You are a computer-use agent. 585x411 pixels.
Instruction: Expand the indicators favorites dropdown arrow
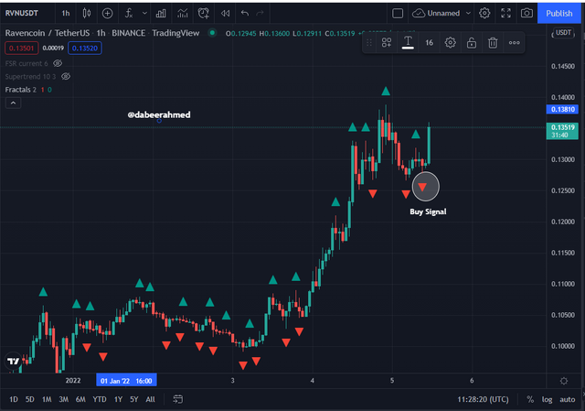click(x=144, y=14)
